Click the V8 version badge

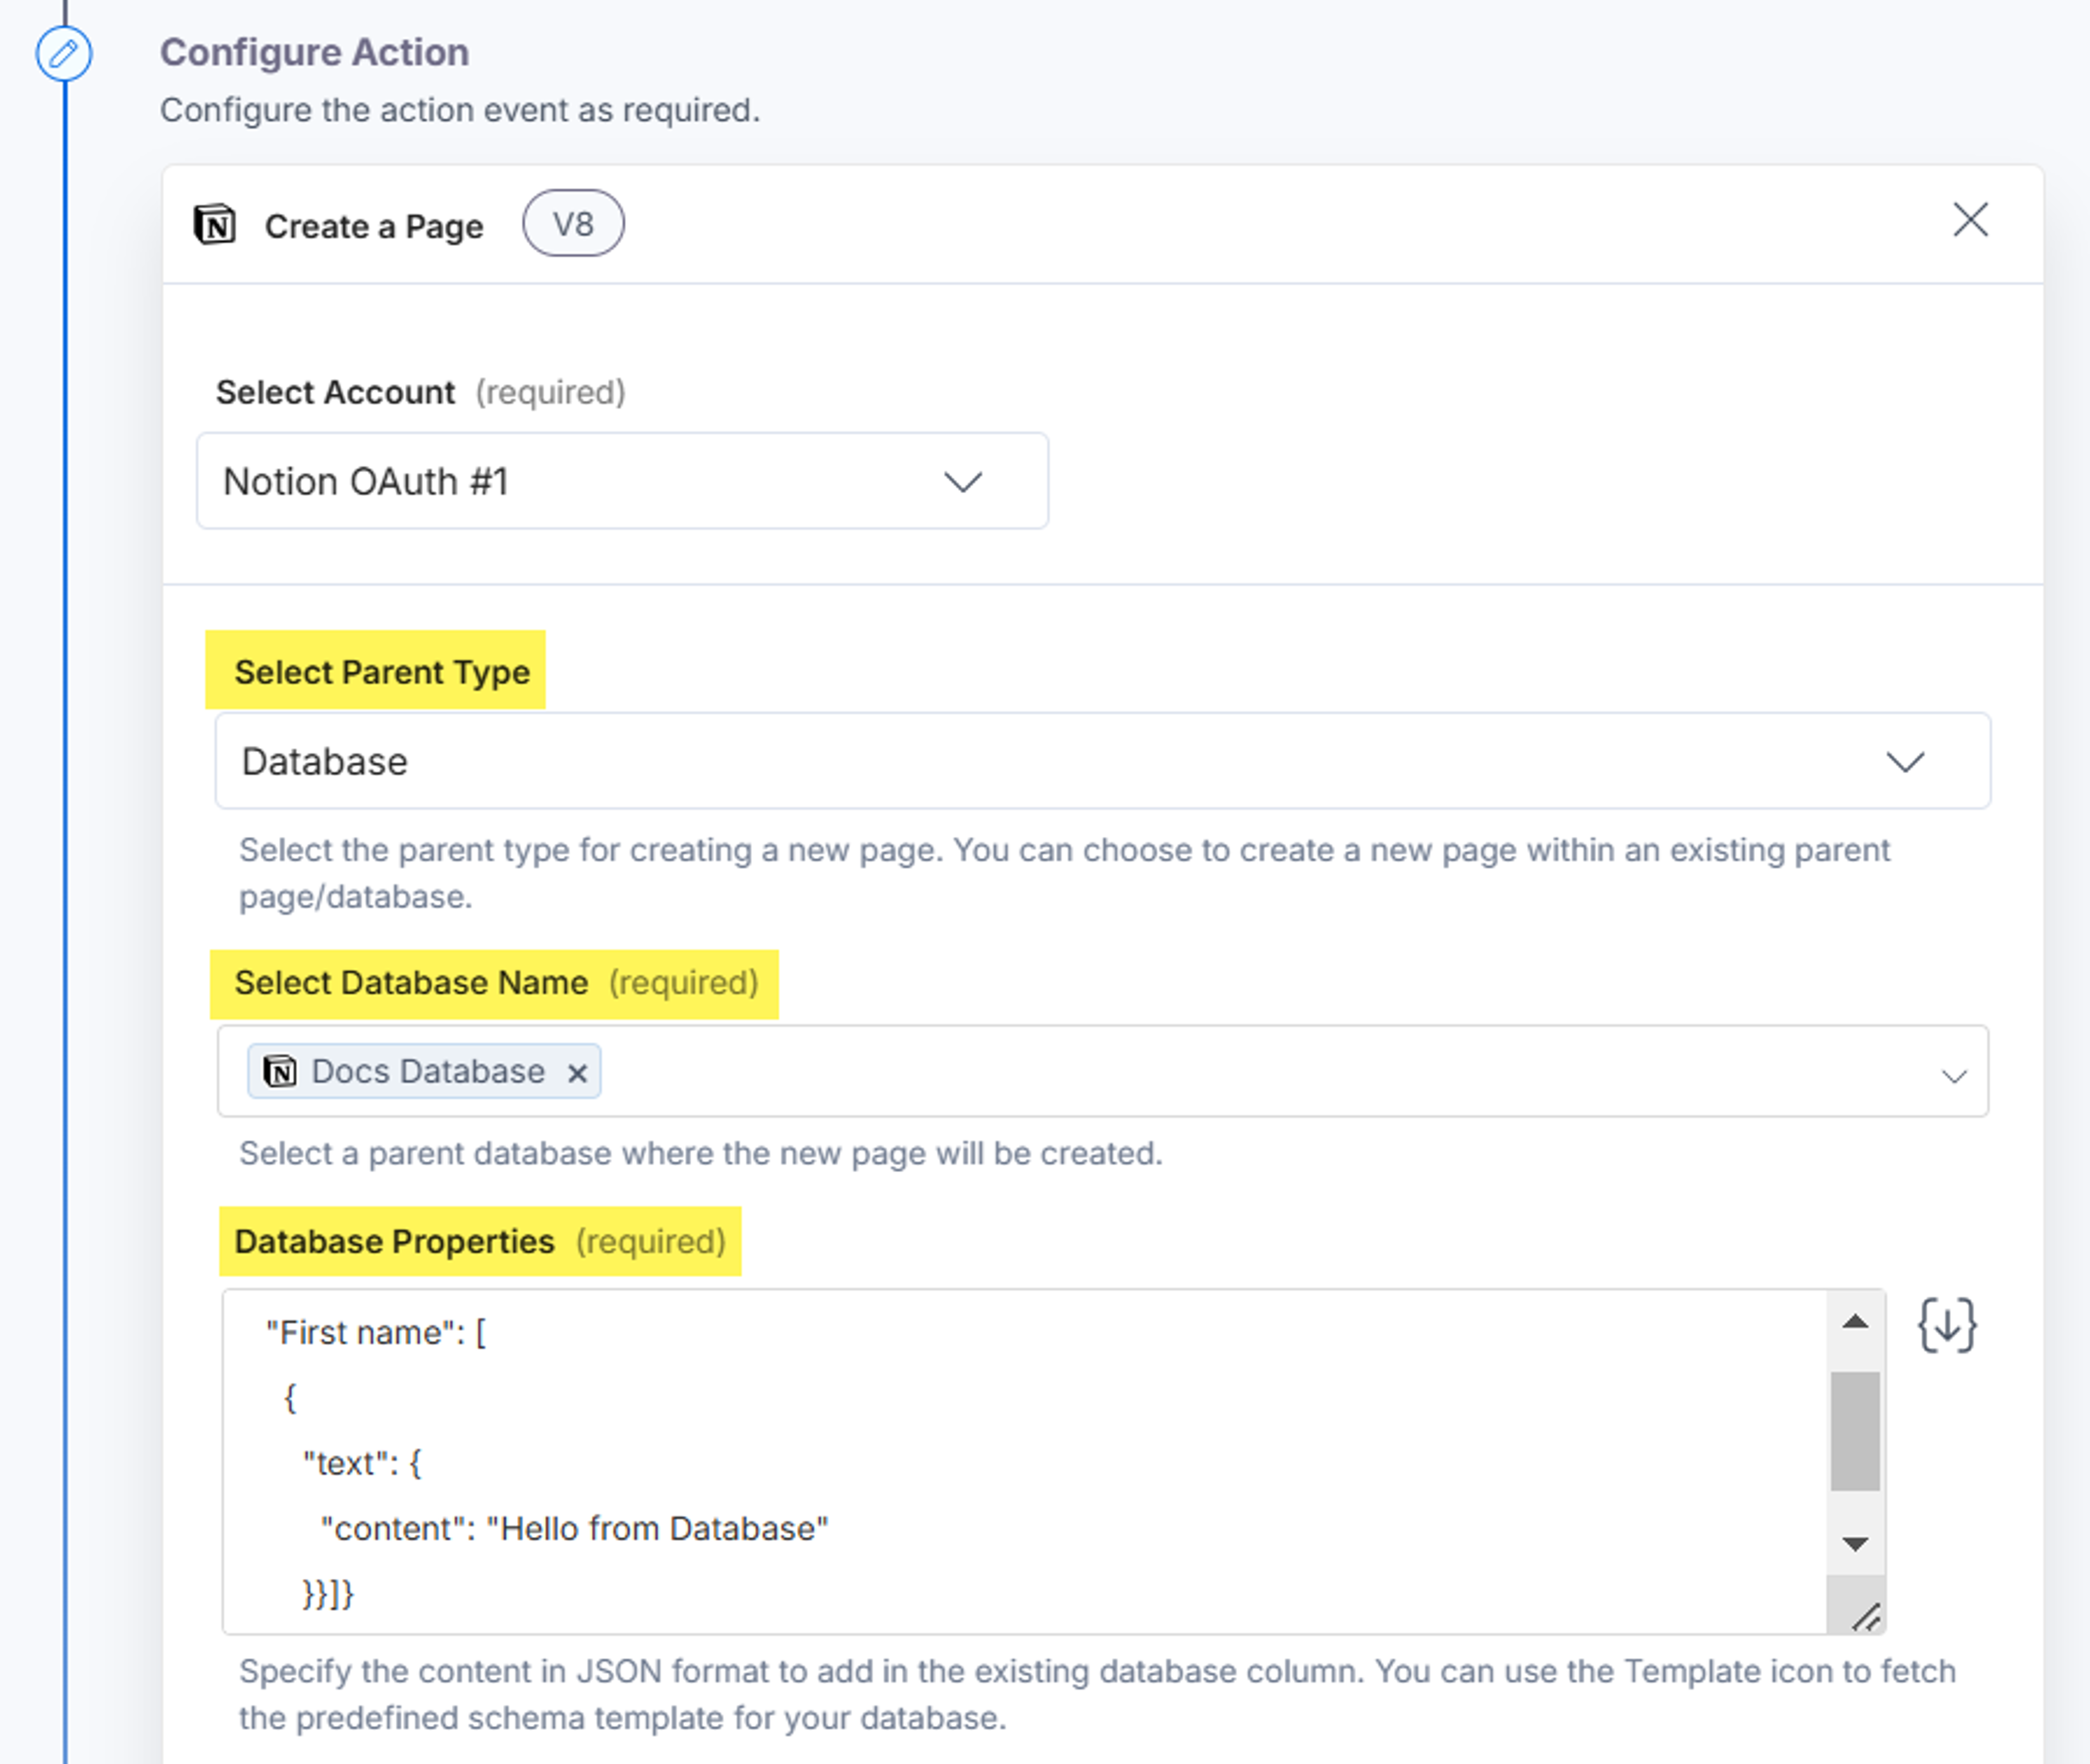573,224
